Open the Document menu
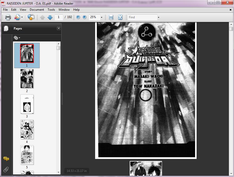This screenshot has width=234, height=177. tap(37, 10)
